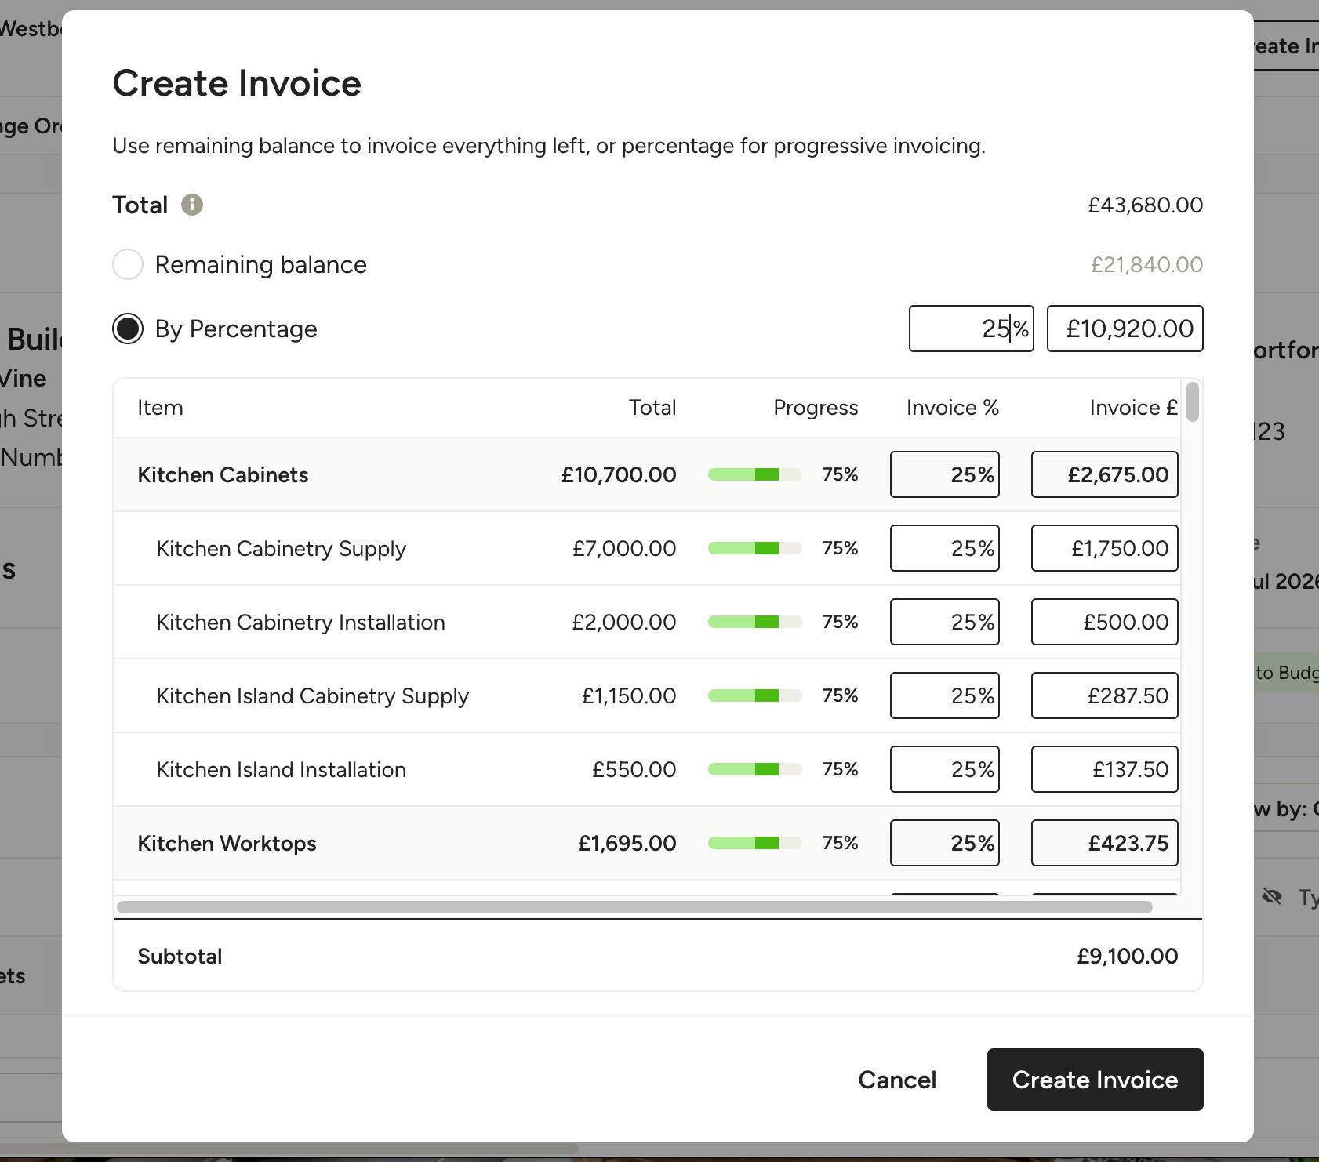
Task: Click the £7,000.00 total cell
Action: tap(624, 548)
